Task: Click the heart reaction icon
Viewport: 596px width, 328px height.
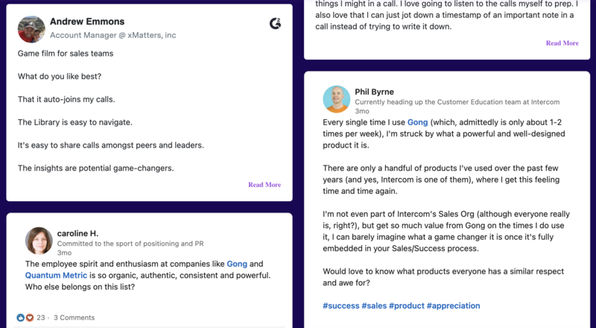Action: pyautogui.click(x=30, y=317)
